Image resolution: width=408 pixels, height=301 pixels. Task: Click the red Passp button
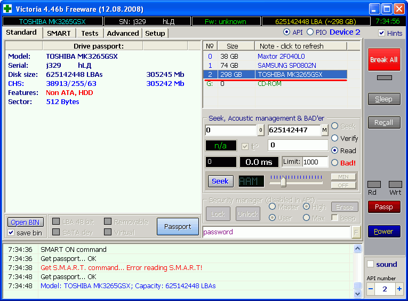[383, 207]
